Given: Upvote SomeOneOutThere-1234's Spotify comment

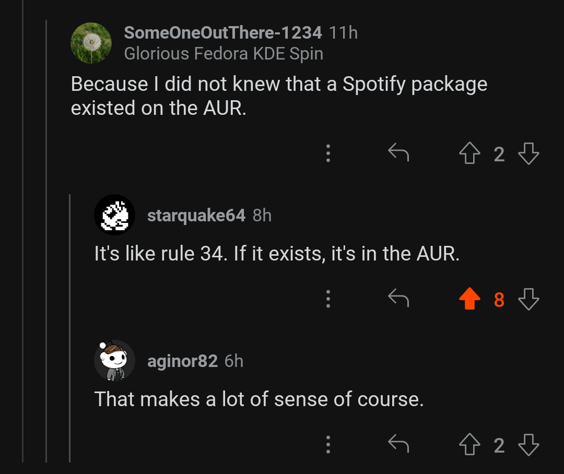Looking at the screenshot, I should pos(469,154).
